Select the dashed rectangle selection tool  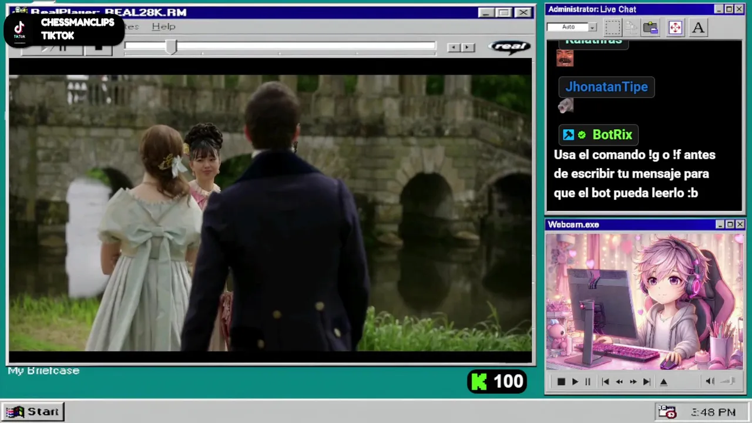[613, 28]
